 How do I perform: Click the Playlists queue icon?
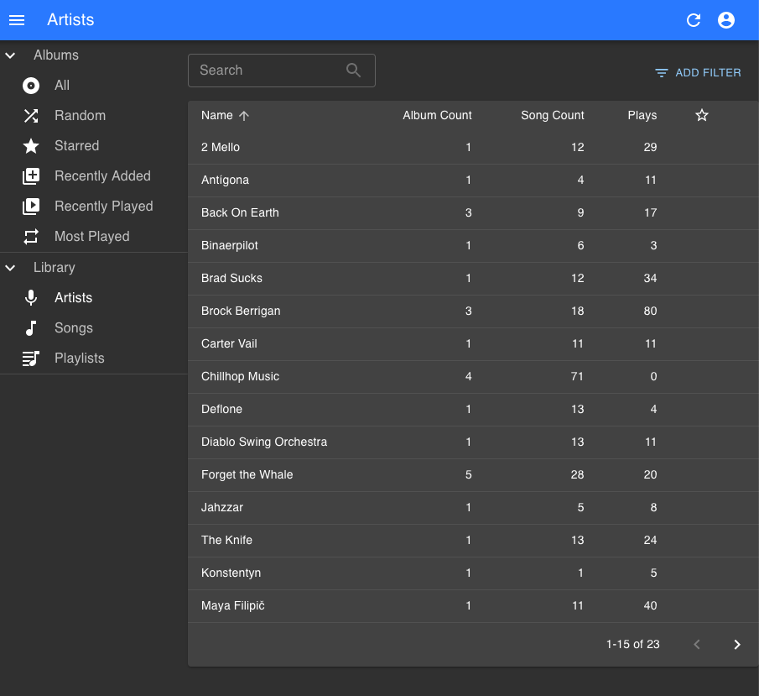(x=31, y=358)
